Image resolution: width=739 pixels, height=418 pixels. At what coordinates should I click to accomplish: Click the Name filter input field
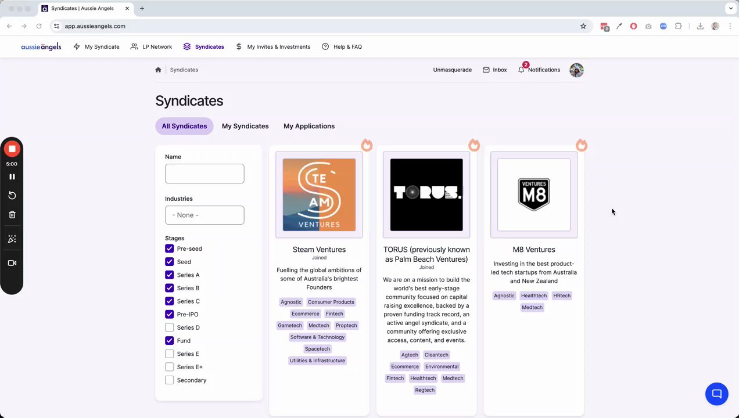205,174
